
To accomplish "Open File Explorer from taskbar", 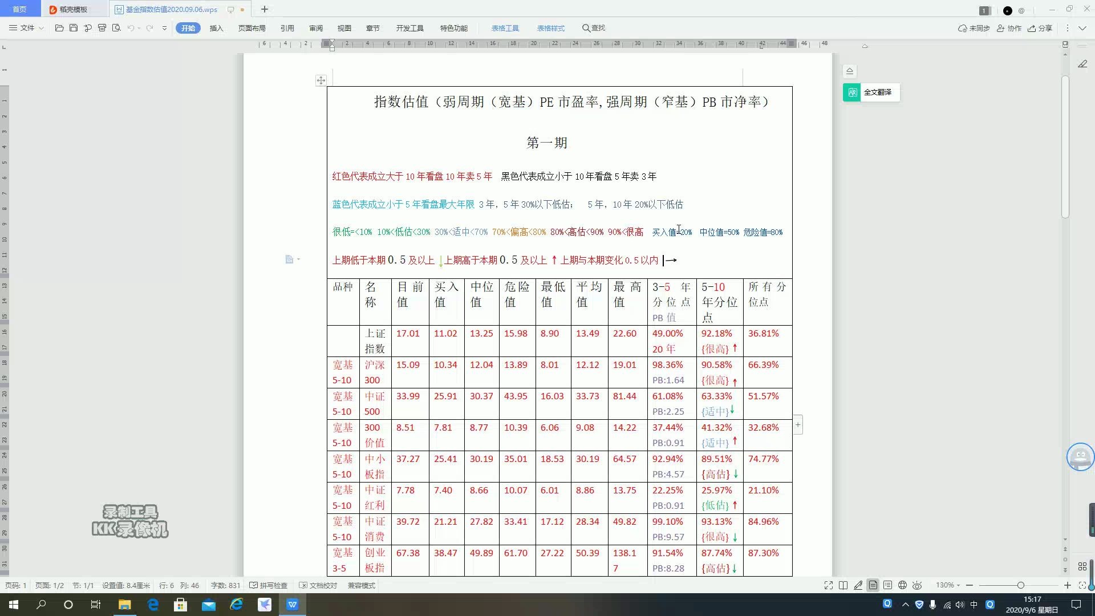I will click(x=124, y=605).
